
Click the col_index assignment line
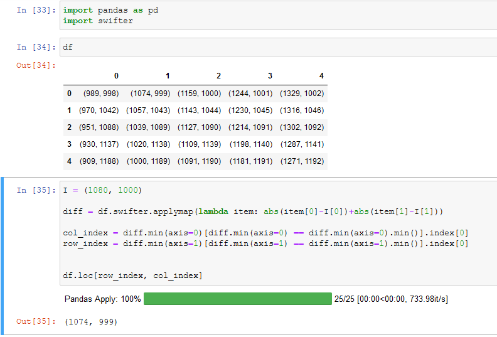click(265, 233)
